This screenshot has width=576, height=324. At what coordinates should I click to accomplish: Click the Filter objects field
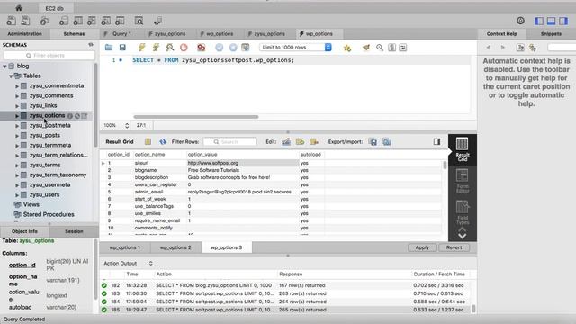click(49, 56)
